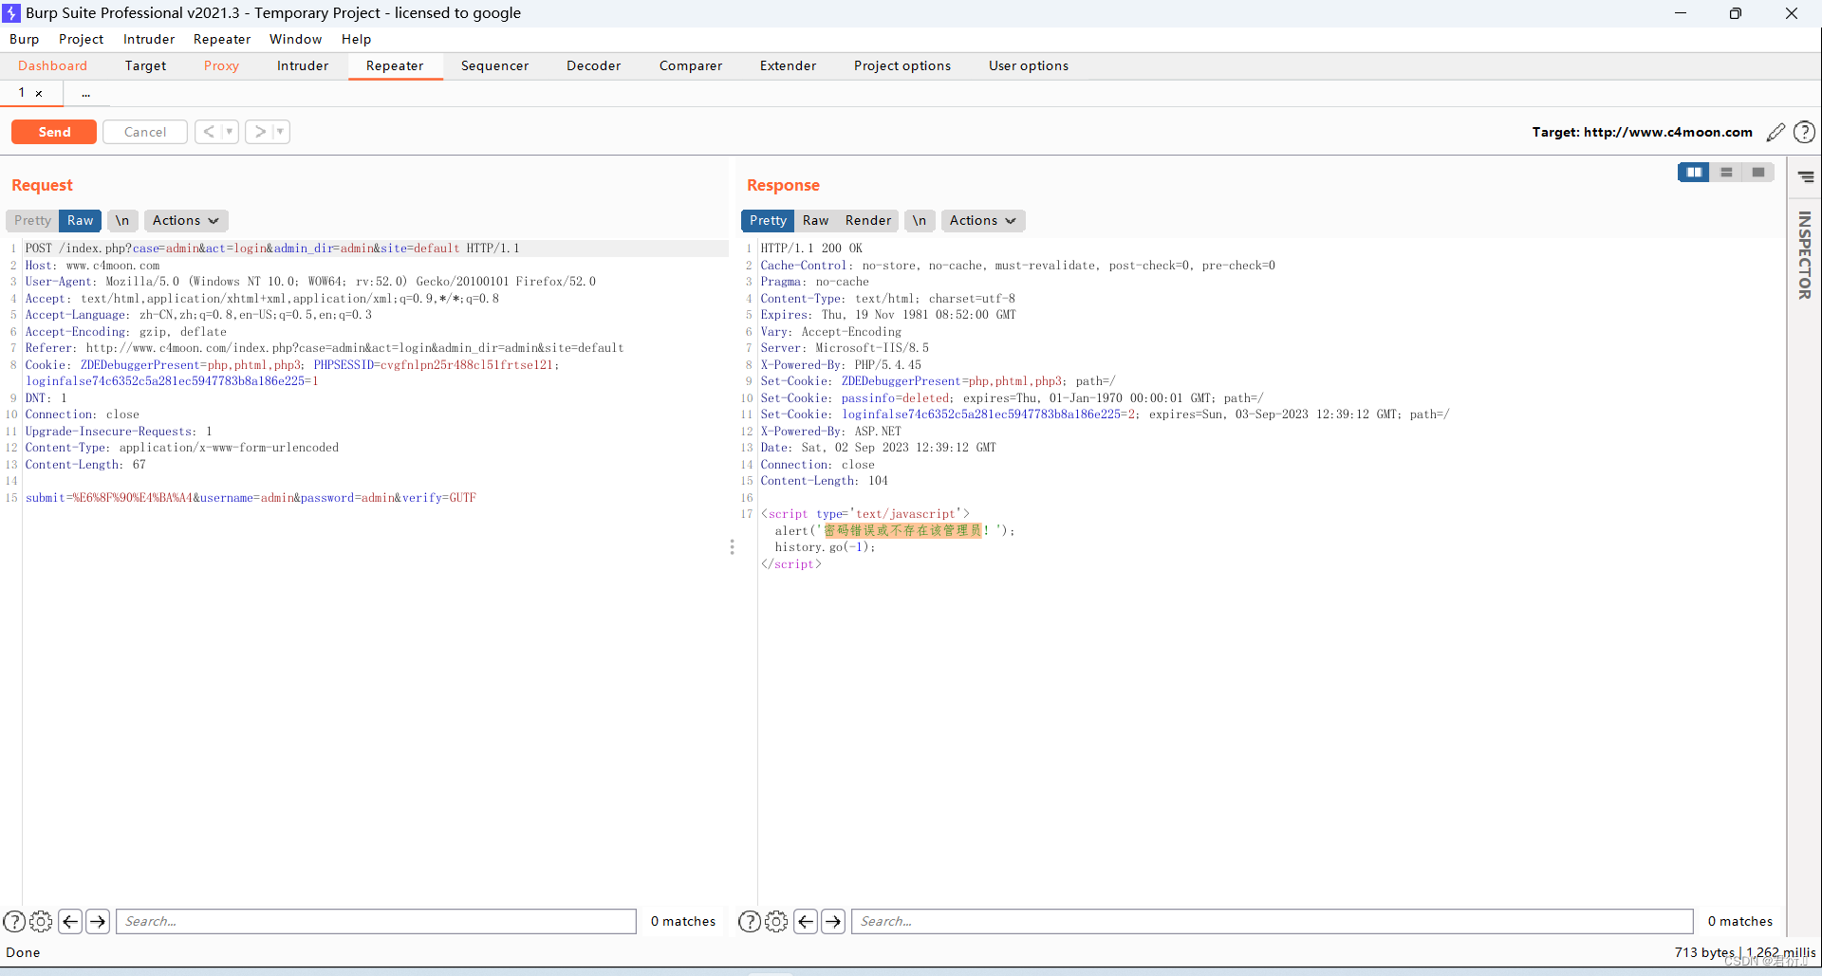
Task: Open the User options tab
Action: point(1029,66)
